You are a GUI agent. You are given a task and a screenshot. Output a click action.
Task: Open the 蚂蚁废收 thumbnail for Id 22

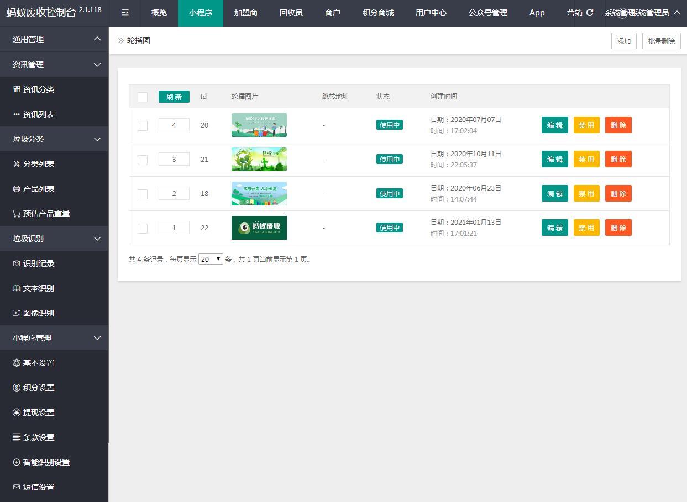(259, 228)
